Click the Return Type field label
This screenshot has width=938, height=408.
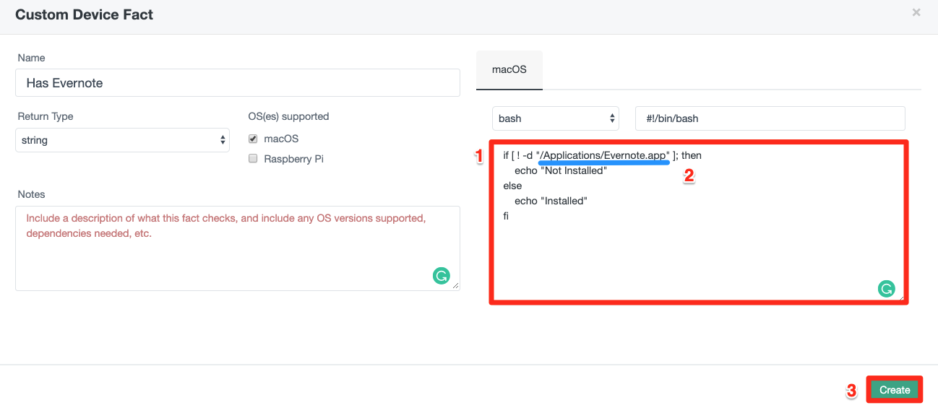[x=46, y=116]
